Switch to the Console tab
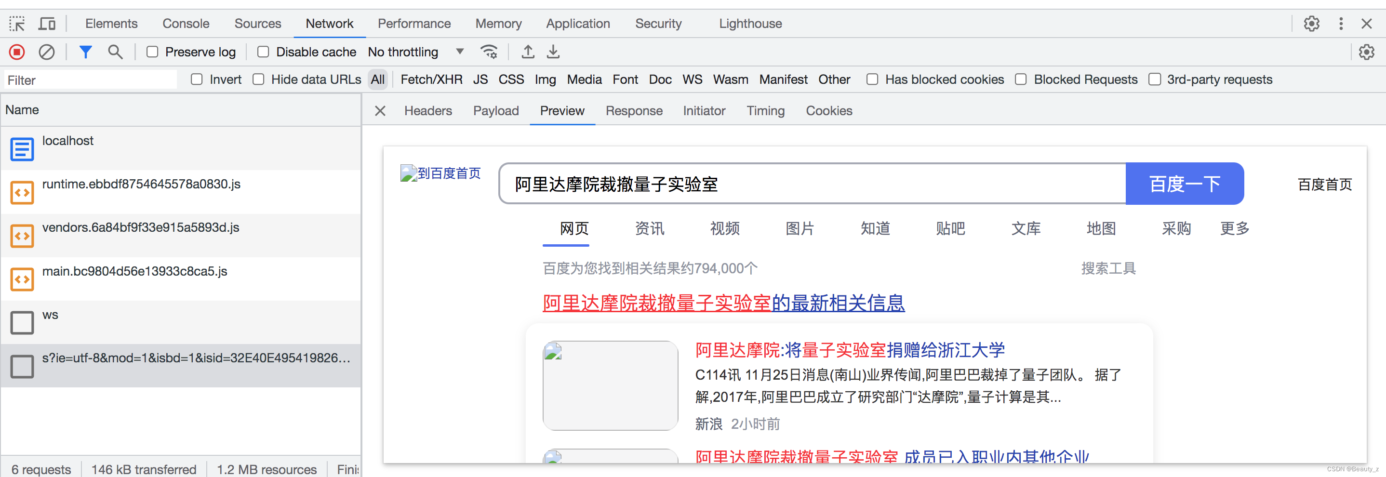 tap(186, 24)
